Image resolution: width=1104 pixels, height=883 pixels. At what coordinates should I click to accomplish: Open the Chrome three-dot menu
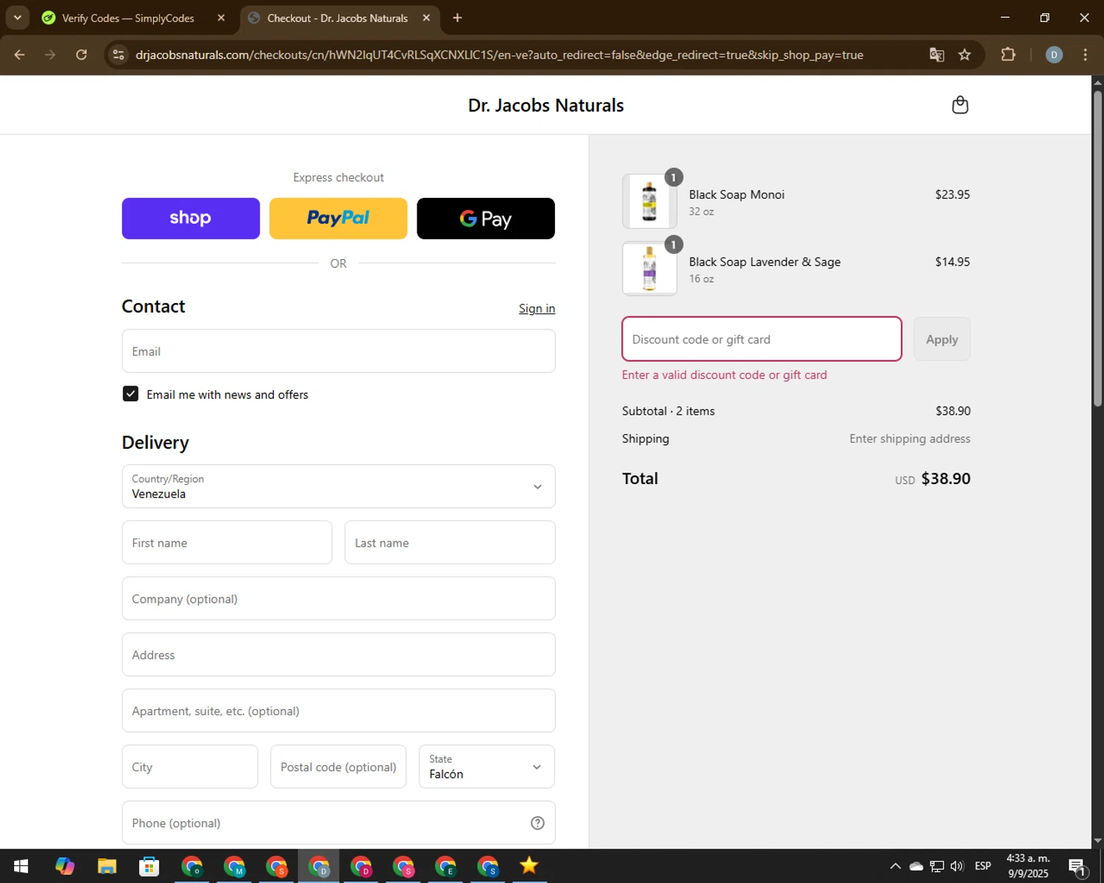coord(1085,55)
